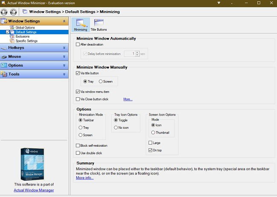Screen dimensions: 277x197
Task: Expand the Hotkeys sidebar section
Action: coord(34,48)
